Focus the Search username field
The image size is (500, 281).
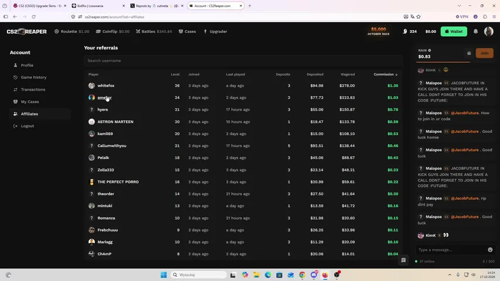click(243, 60)
